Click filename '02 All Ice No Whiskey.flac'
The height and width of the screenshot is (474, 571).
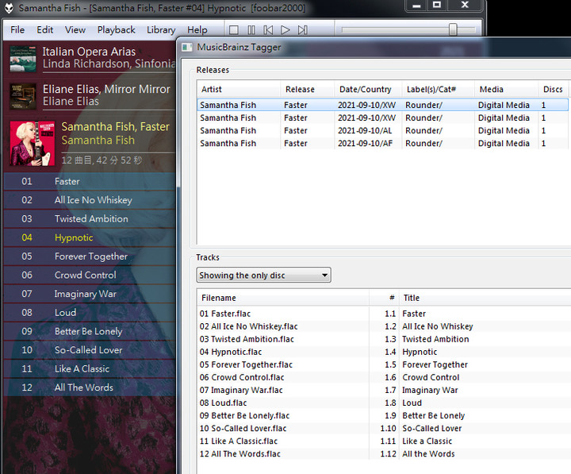(248, 326)
